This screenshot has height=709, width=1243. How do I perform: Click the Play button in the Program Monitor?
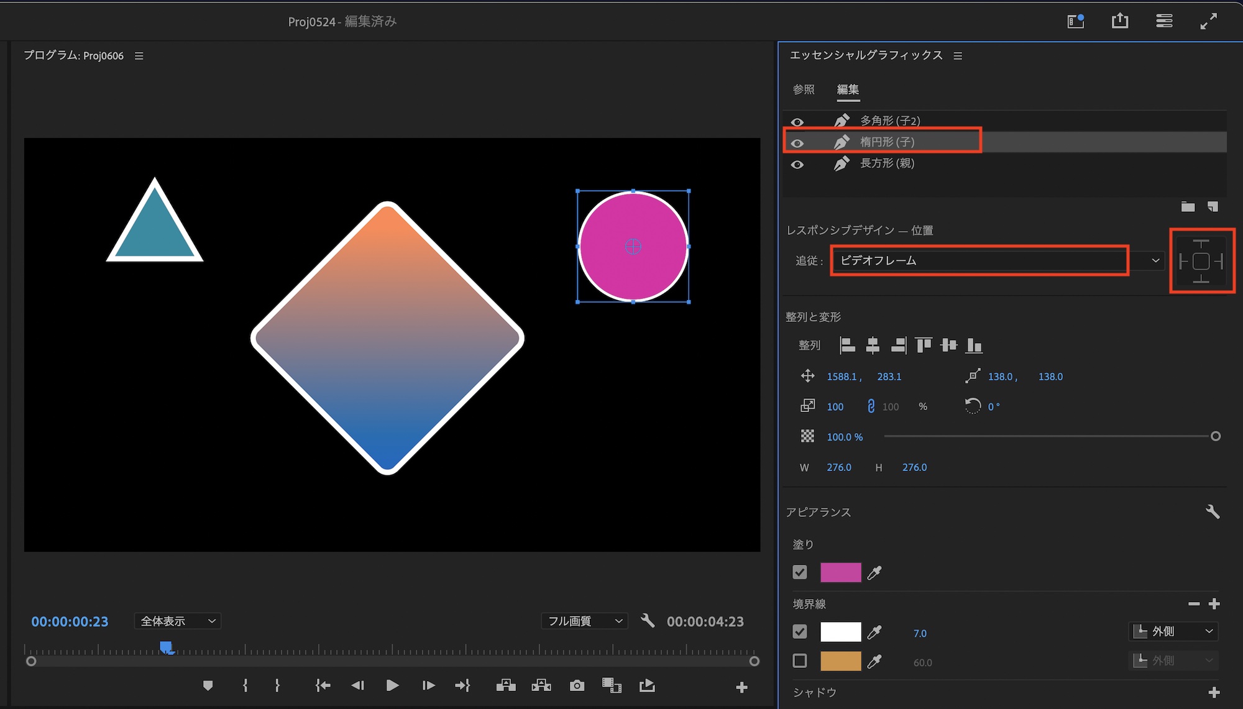(x=392, y=685)
